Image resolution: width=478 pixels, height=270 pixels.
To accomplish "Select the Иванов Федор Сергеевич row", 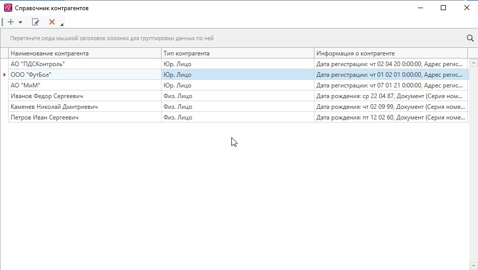I will [x=85, y=96].
